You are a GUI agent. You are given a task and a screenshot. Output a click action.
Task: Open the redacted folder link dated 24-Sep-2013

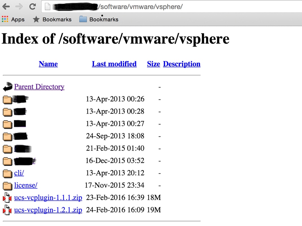click(21, 136)
